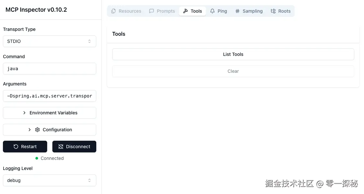Screen dimensions: 364x194
Task: Click the Command label
Action: point(14,57)
